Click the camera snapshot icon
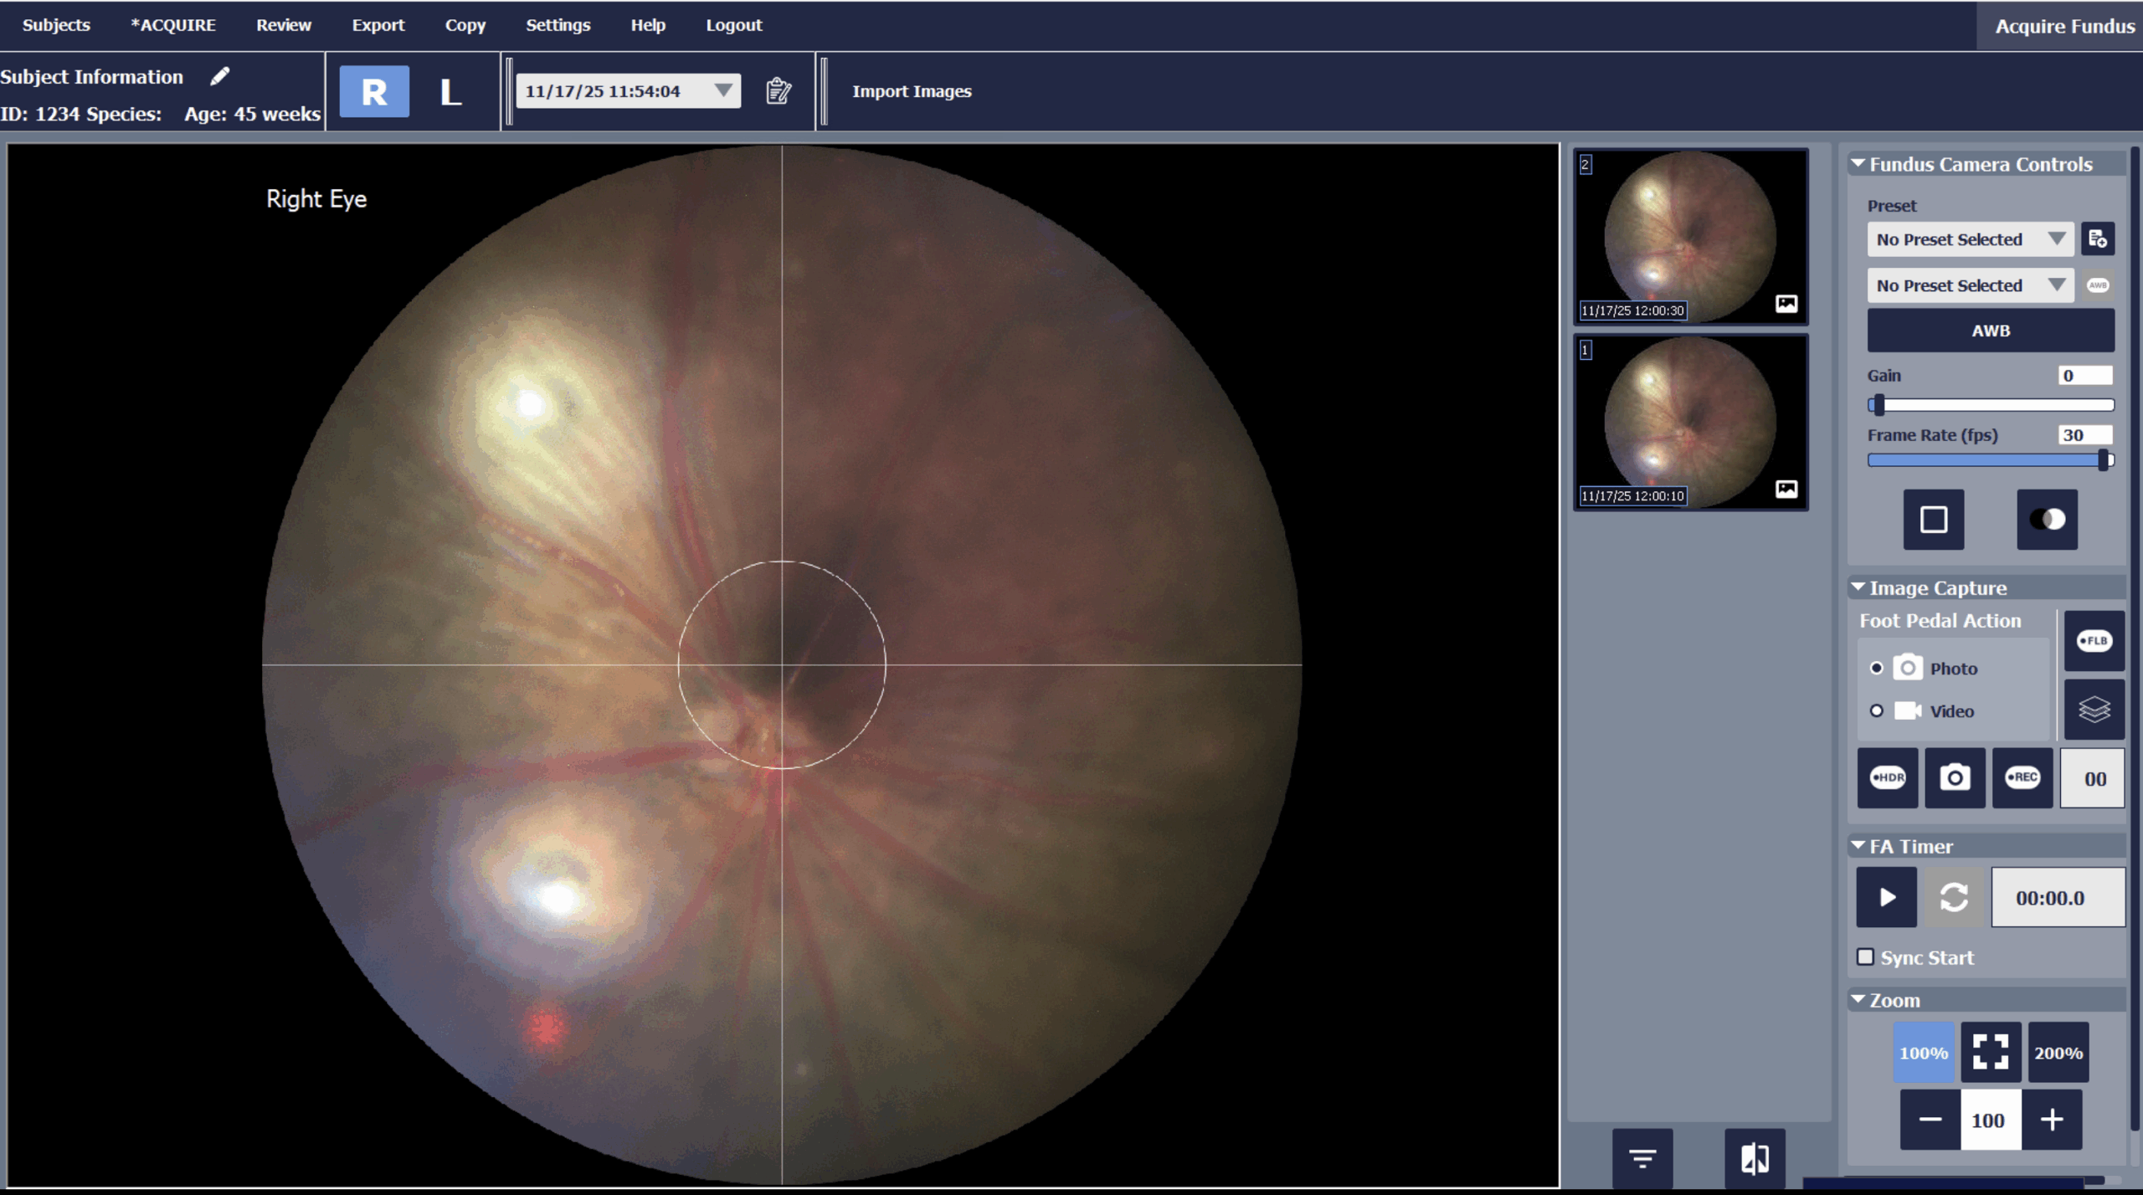The height and width of the screenshot is (1195, 2143). (1955, 777)
